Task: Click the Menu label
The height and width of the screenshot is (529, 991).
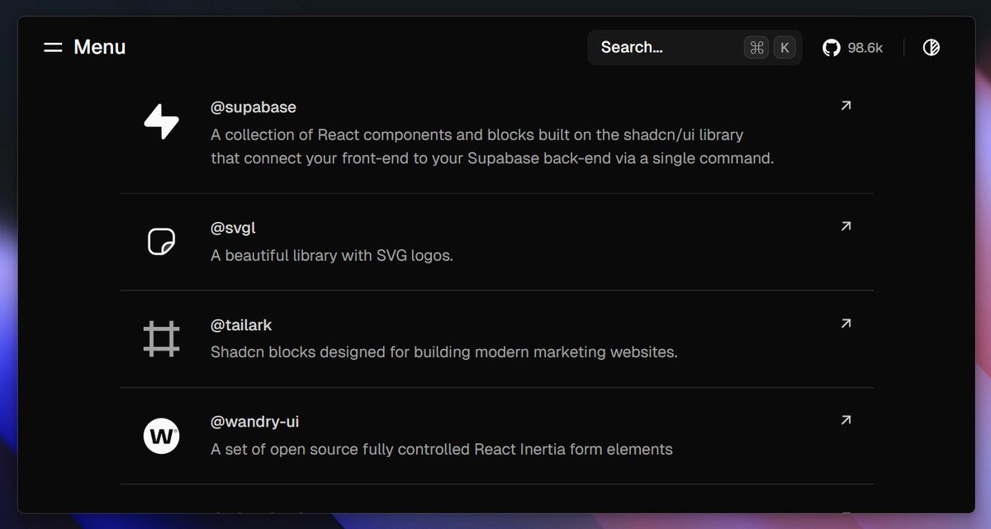Action: coord(100,47)
